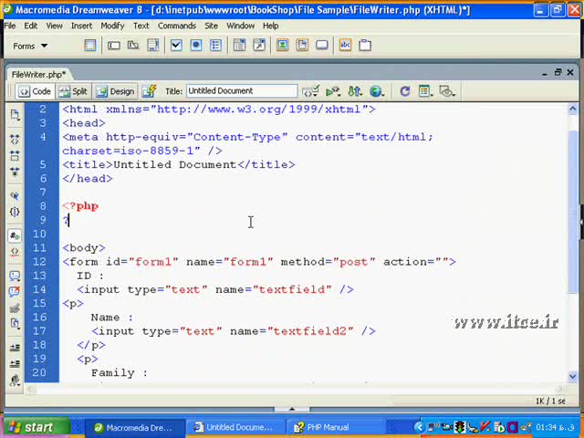Click Format Source Code icon
Screen dimensions: 584x438
point(15,381)
